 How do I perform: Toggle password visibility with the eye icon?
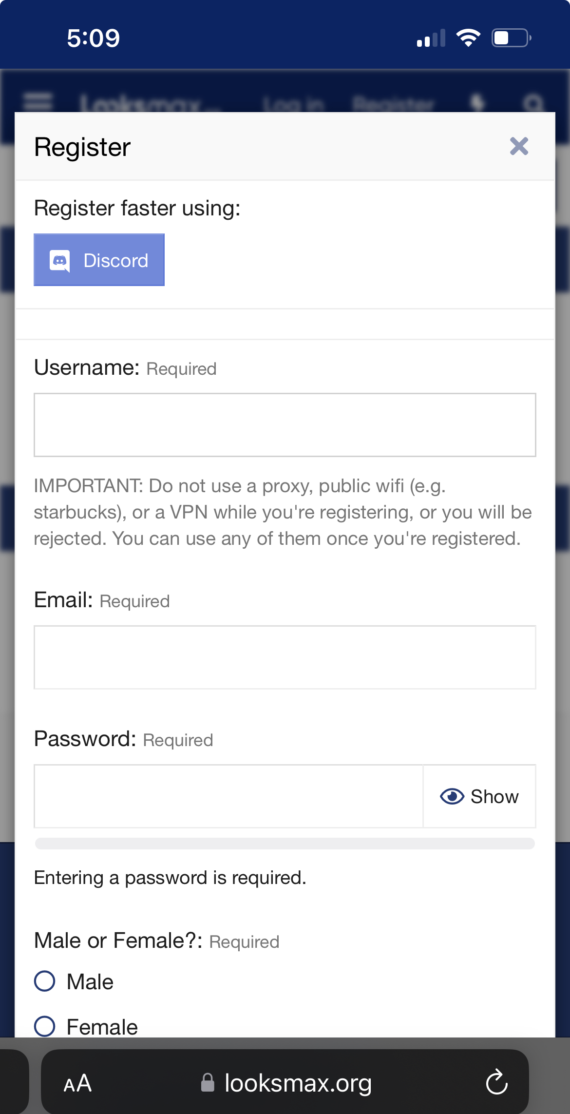(x=452, y=796)
